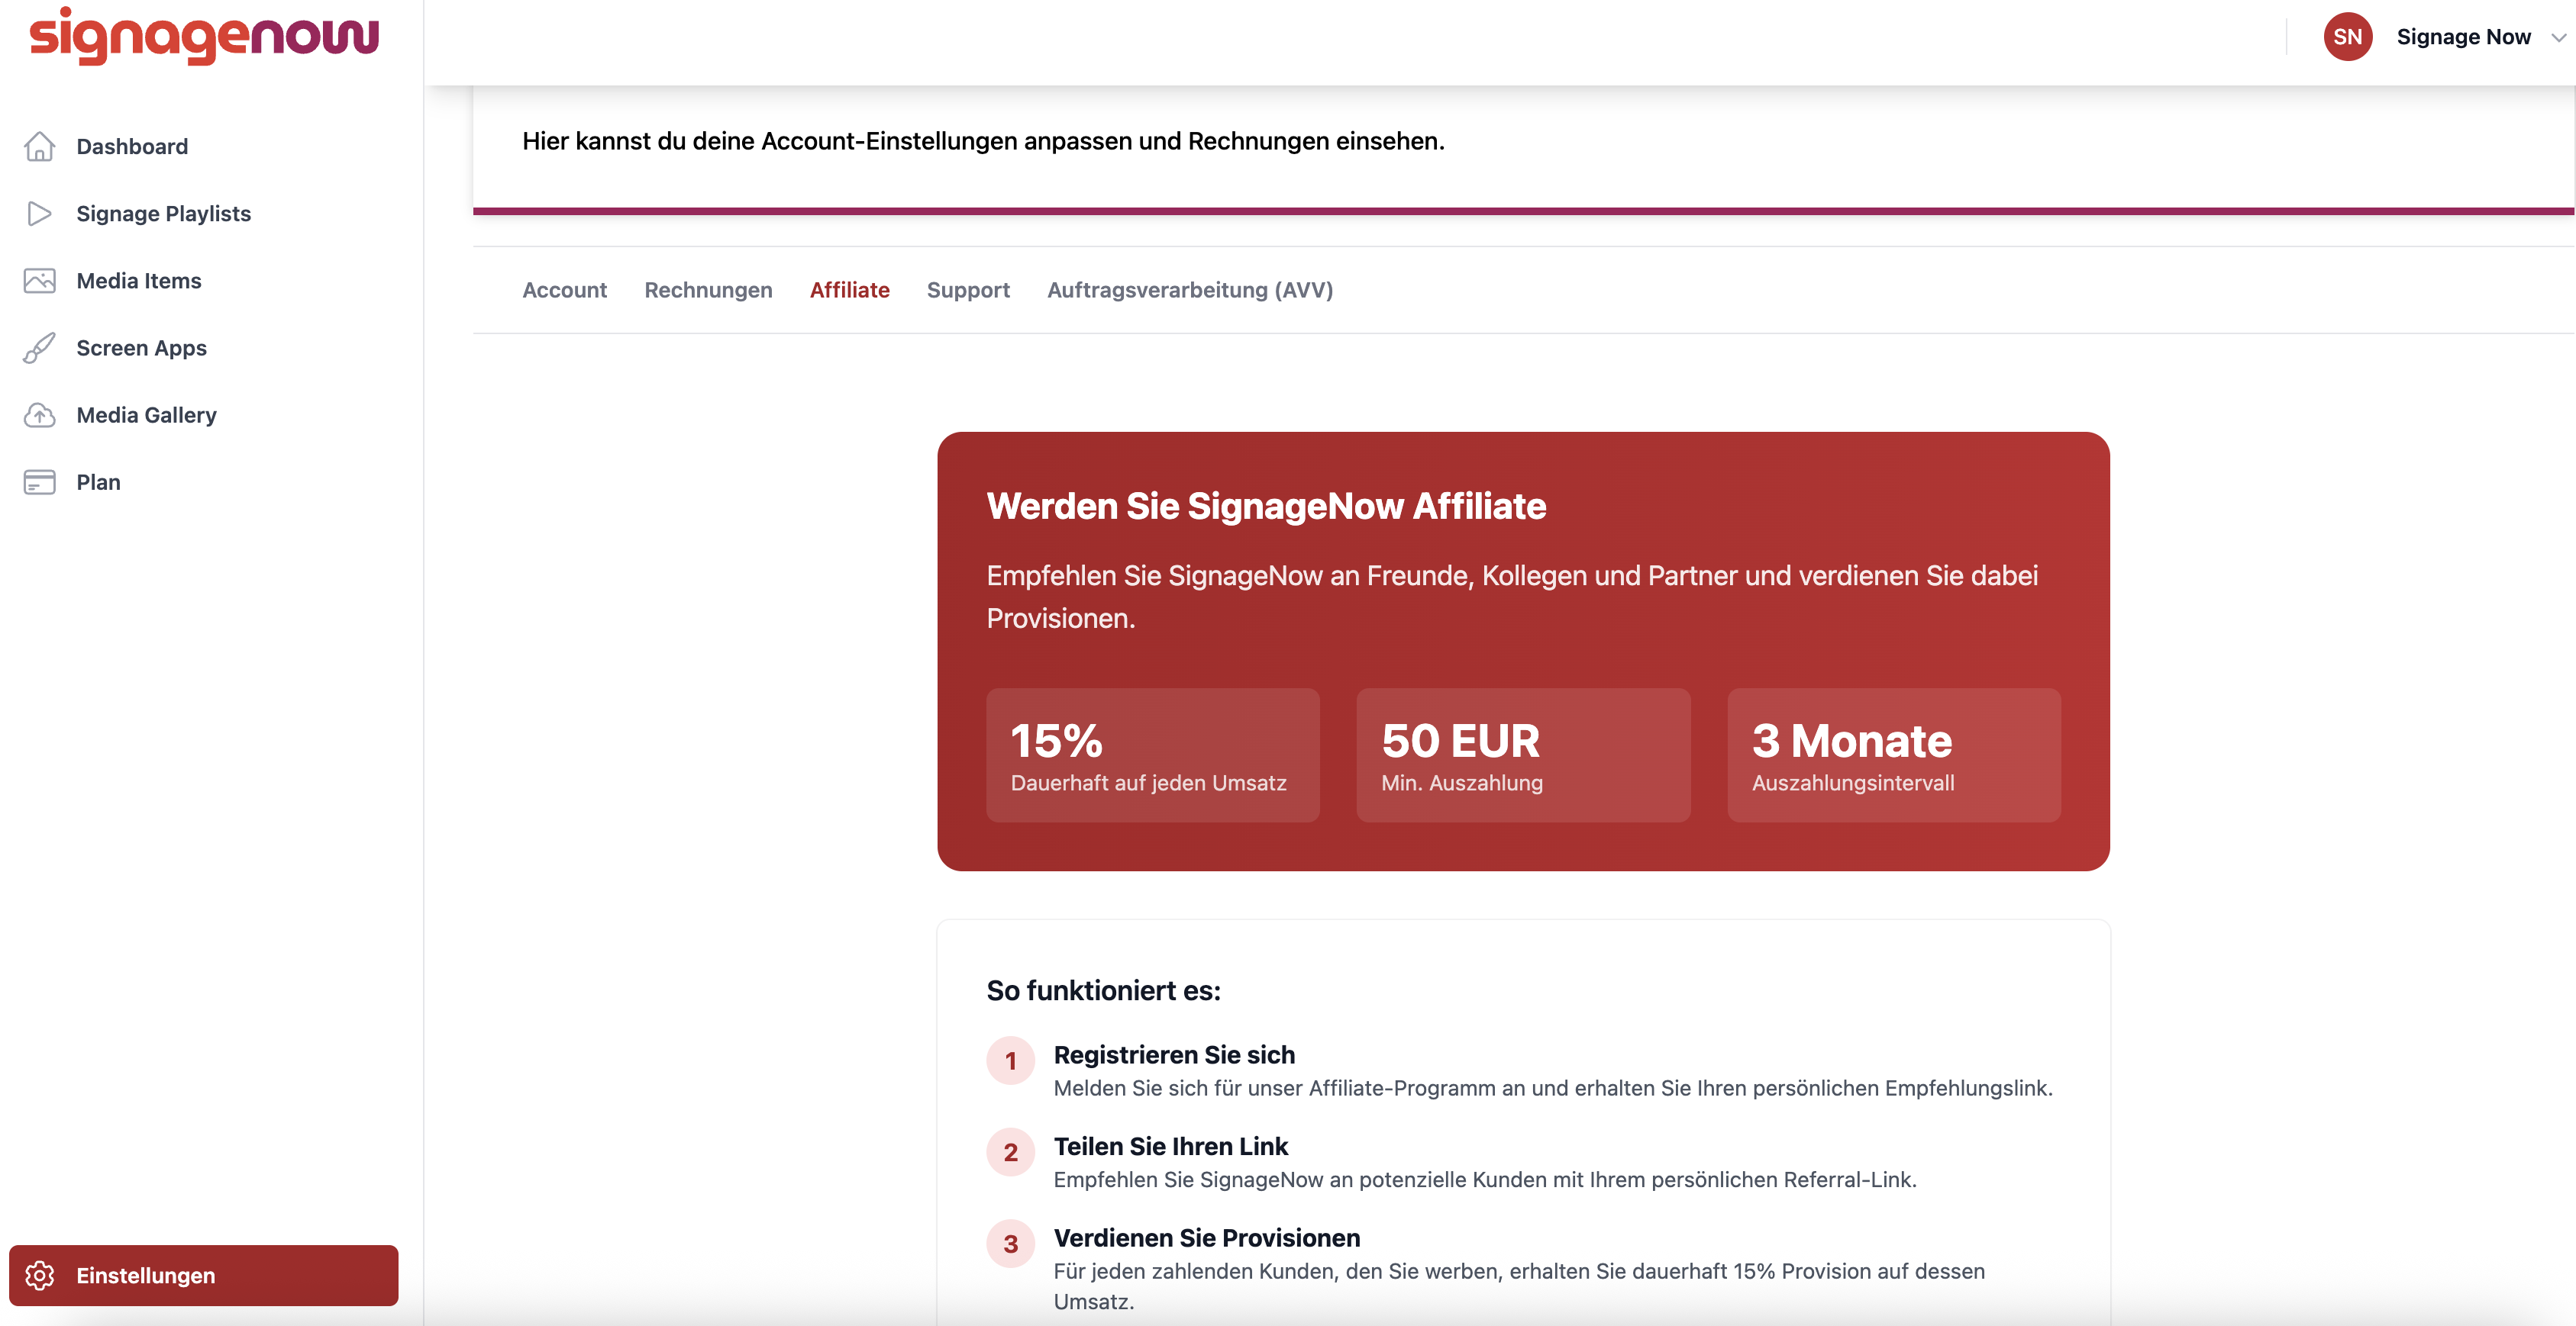Click the Media Gallery cloud upload icon
This screenshot has width=2576, height=1326.
[39, 415]
